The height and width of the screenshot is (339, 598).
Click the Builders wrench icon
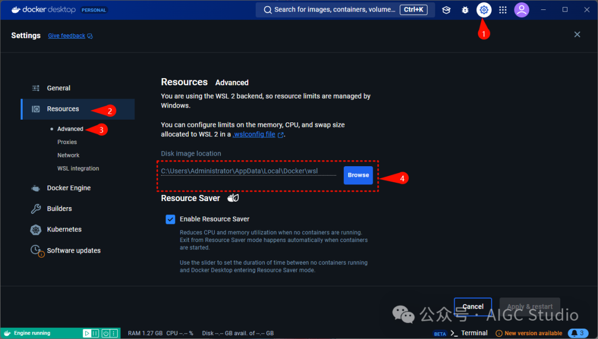click(36, 209)
